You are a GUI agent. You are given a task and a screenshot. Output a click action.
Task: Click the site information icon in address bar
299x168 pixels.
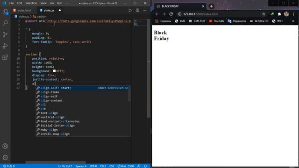click(179, 14)
